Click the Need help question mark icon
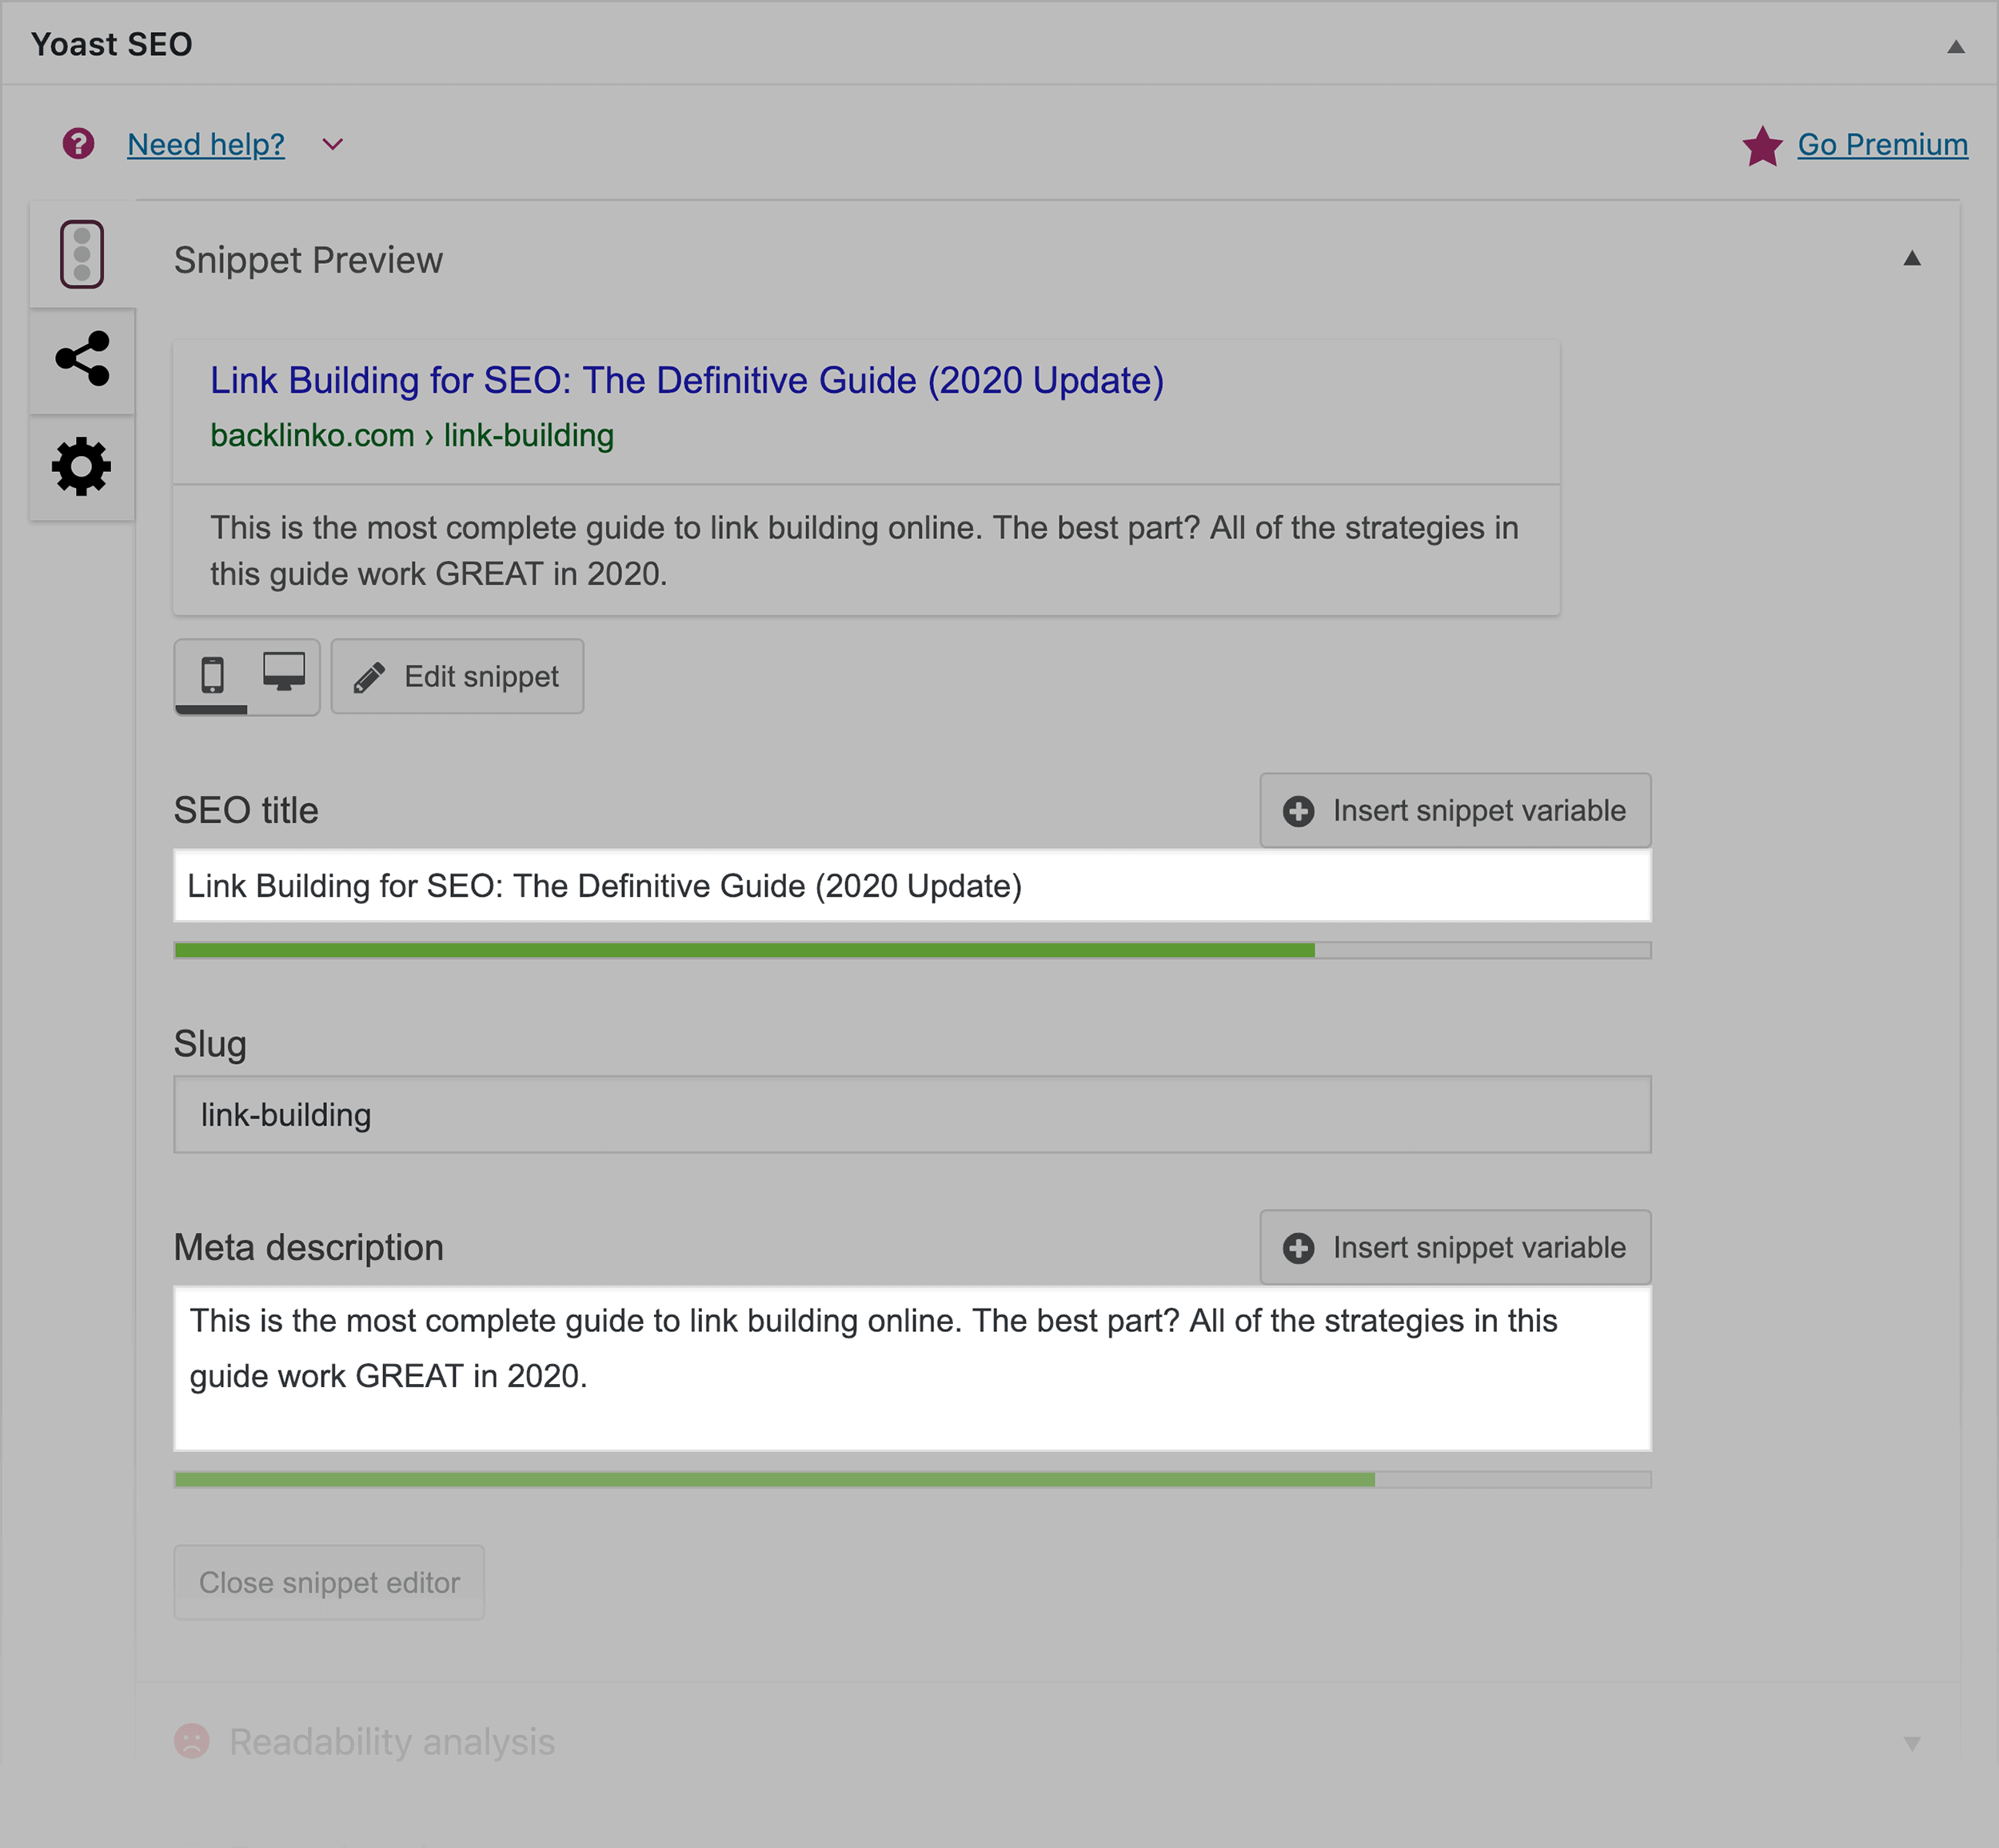The height and width of the screenshot is (1848, 1999). tap(77, 145)
